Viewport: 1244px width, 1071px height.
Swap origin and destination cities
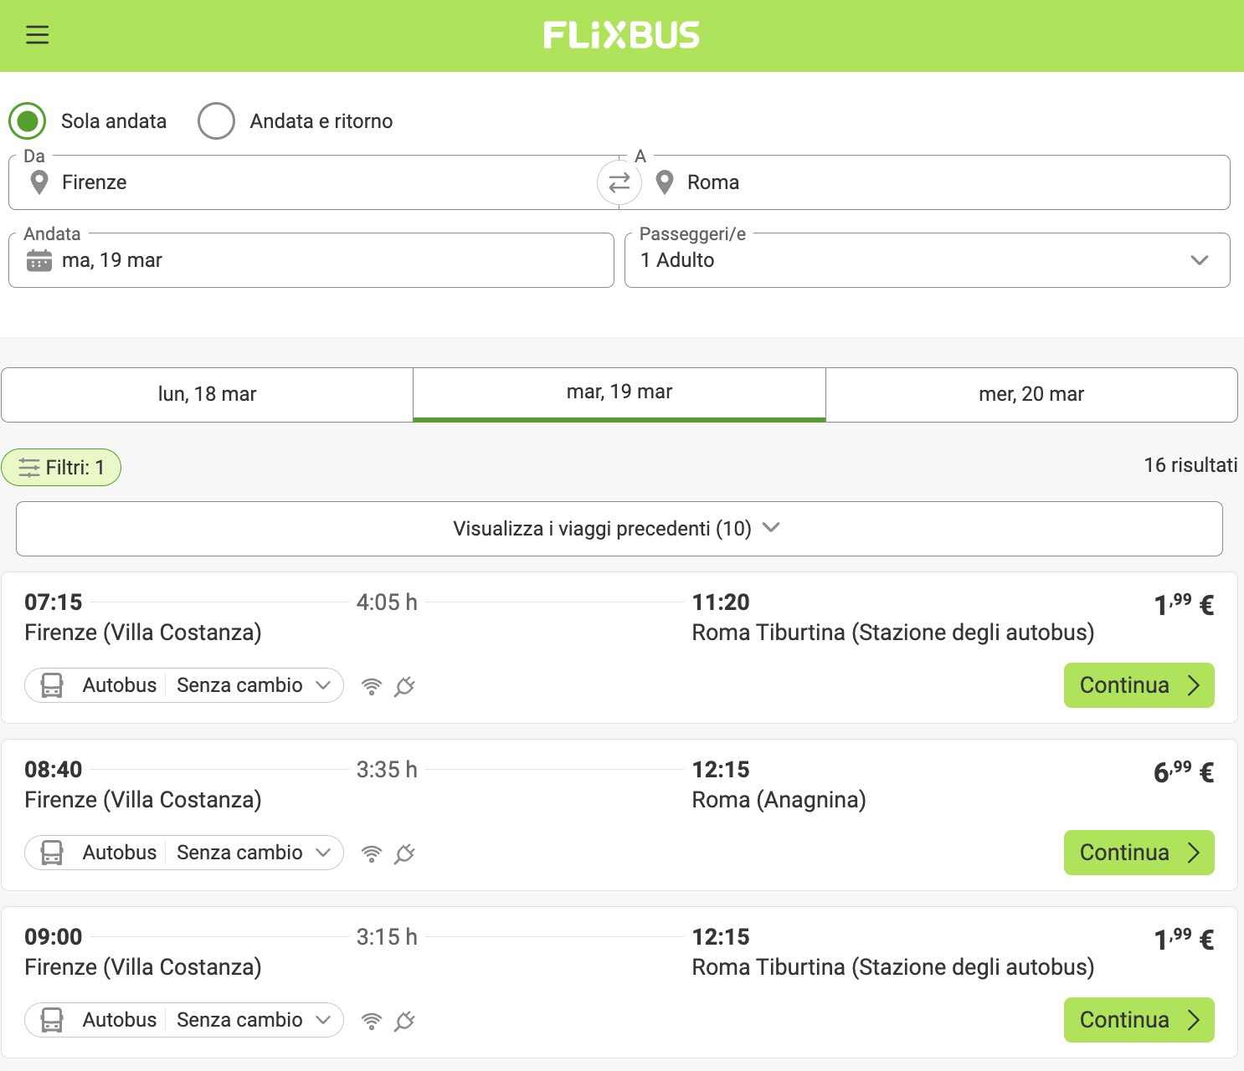(619, 182)
